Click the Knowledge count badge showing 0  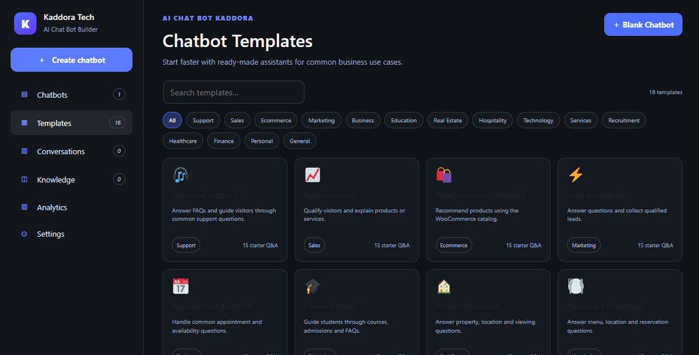tap(119, 180)
